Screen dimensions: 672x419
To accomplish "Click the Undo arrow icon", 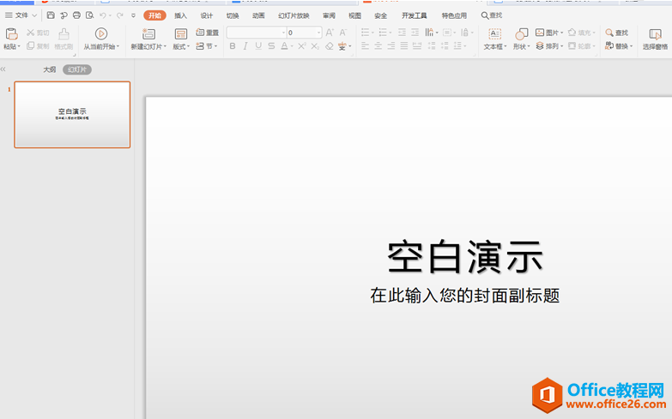I will [x=103, y=15].
